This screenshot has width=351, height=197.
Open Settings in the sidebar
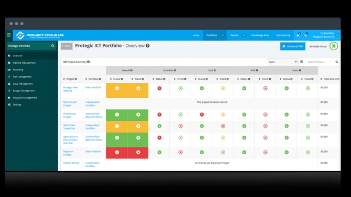31,105
